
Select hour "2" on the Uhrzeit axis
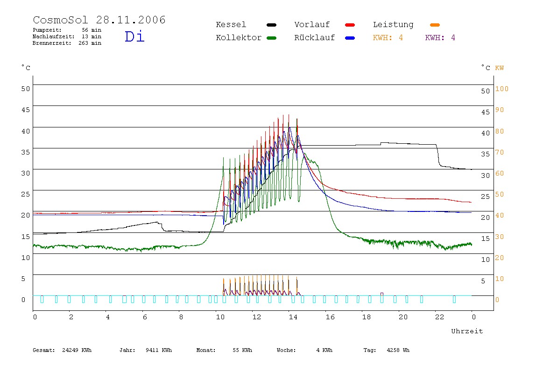(x=71, y=317)
